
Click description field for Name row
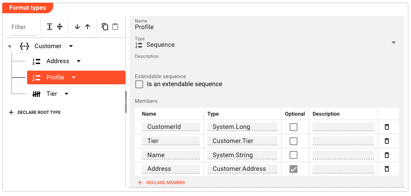click(343, 155)
